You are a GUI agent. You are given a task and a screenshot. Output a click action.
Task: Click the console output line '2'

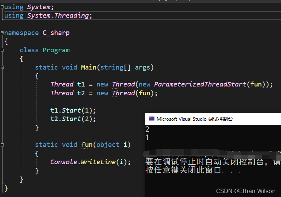(147, 129)
